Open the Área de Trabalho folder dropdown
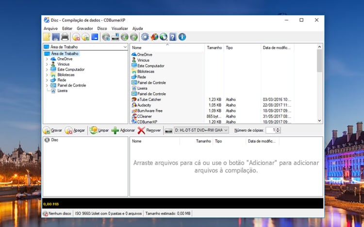The image size is (364, 227). pyautogui.click(x=125, y=47)
